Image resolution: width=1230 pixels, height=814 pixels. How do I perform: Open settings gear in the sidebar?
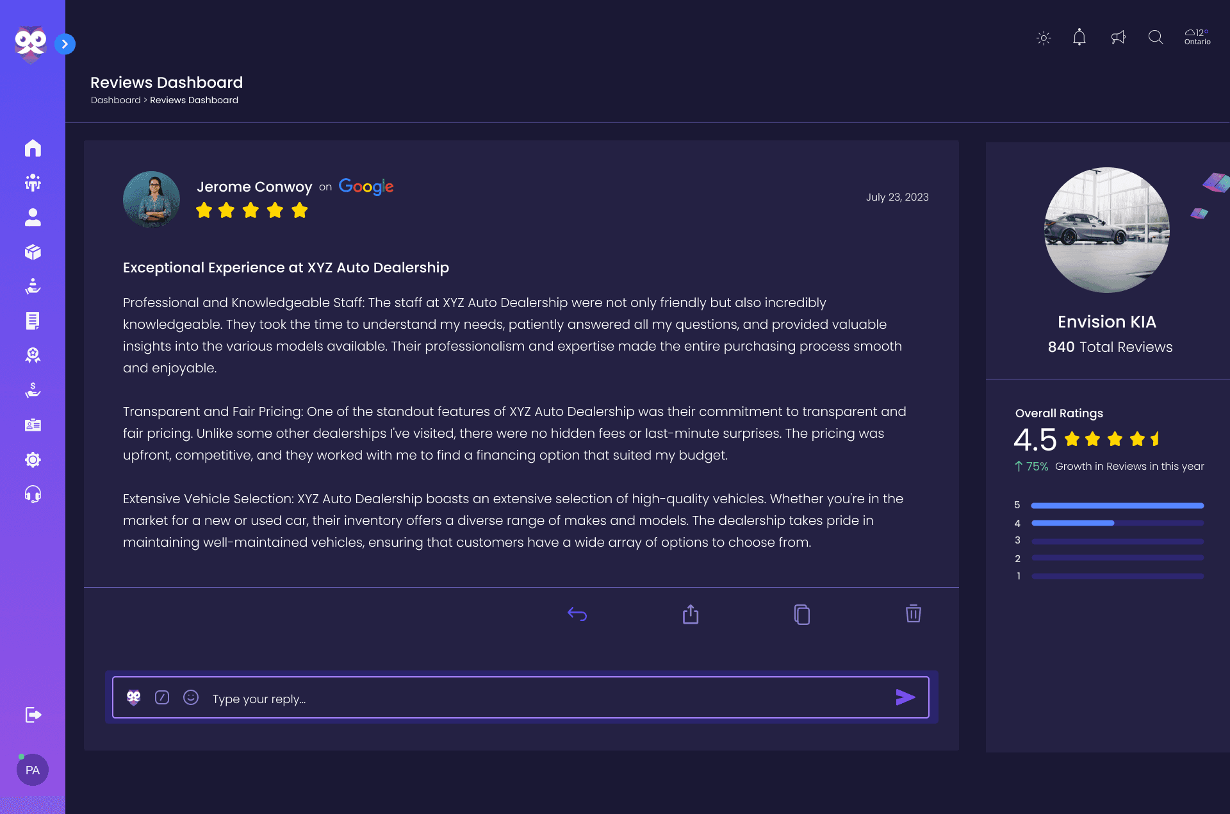(33, 460)
